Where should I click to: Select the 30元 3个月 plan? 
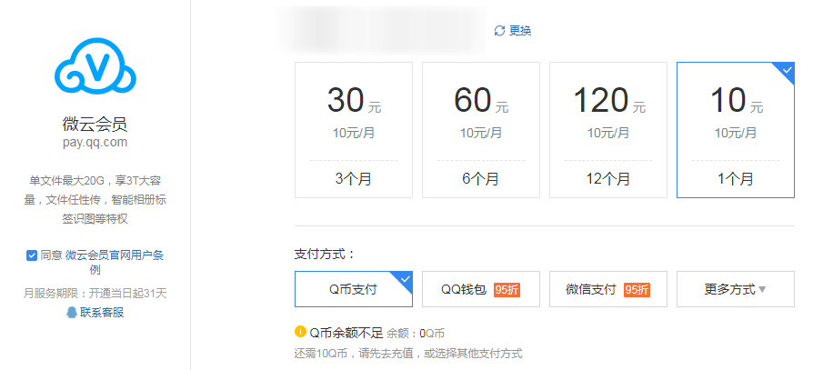[354, 129]
